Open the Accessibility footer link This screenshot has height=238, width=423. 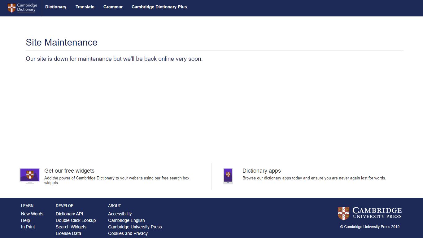120,214
